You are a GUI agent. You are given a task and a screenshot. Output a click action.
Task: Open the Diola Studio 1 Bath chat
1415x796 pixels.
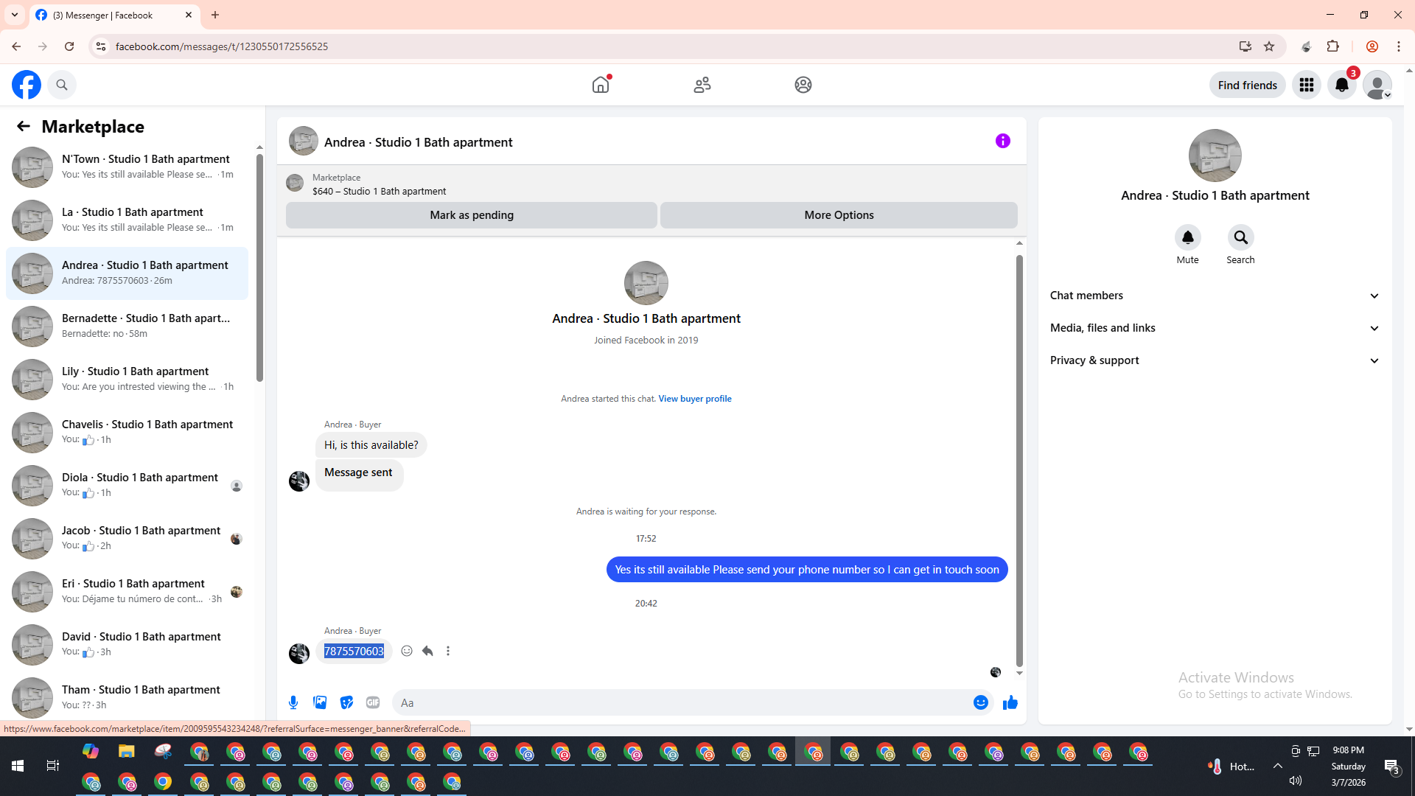click(x=127, y=485)
